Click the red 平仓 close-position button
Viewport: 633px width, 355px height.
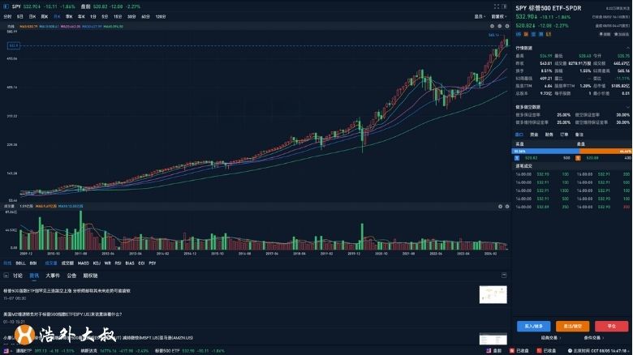[x=611, y=326]
